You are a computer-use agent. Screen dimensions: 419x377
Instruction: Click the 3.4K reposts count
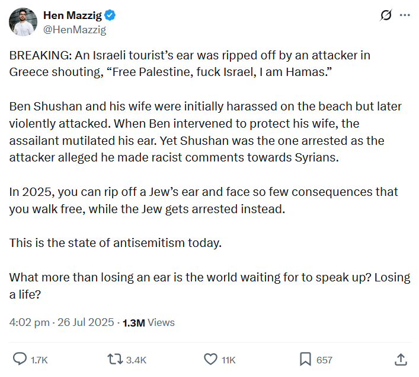136,360
